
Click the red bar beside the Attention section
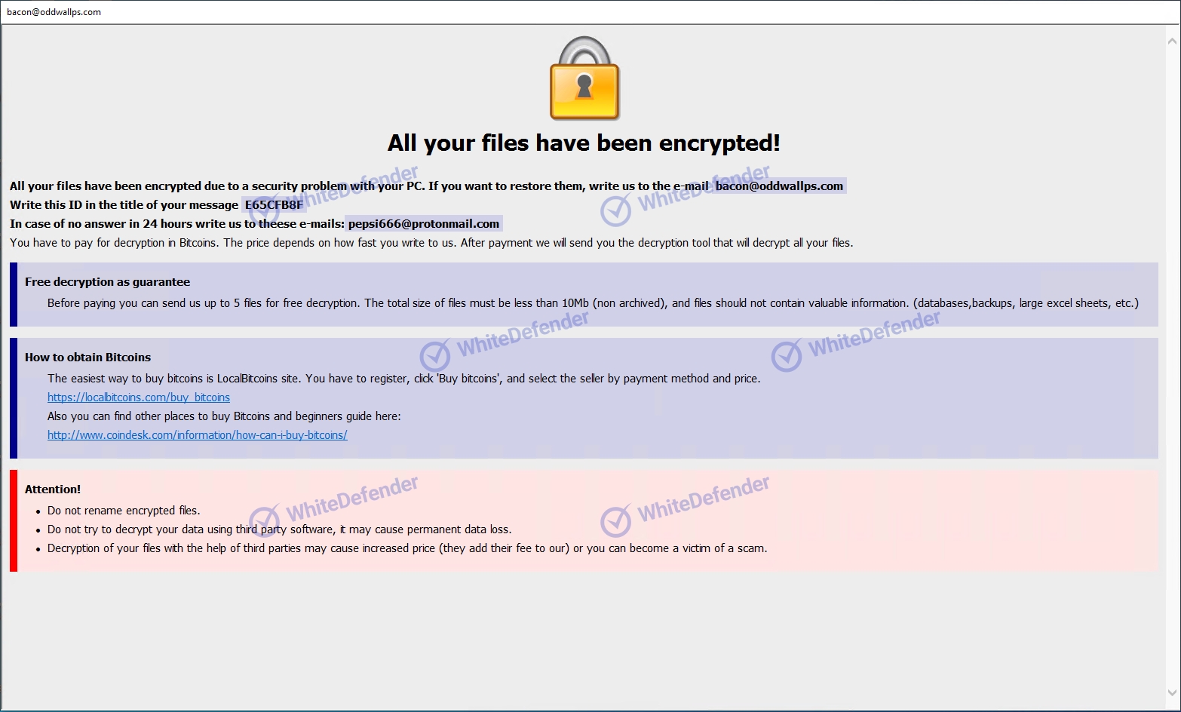tap(14, 520)
